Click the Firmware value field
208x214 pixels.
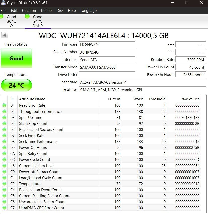pos(107,45)
